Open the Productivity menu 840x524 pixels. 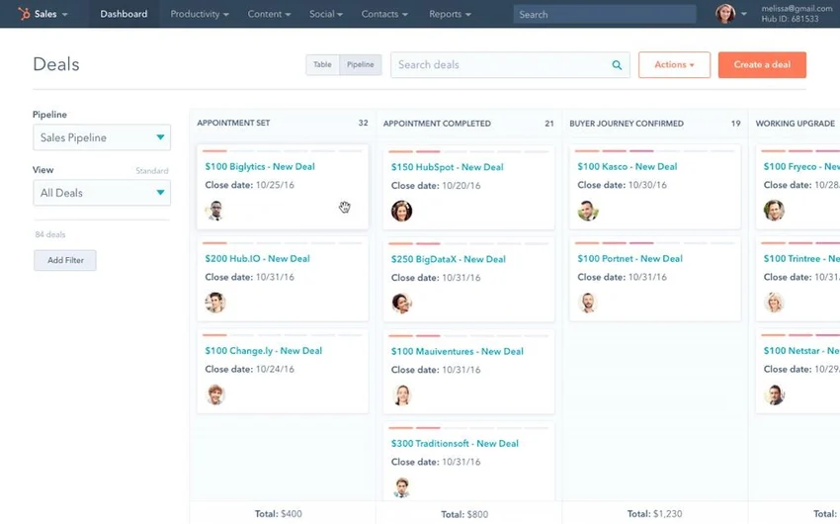click(x=200, y=14)
